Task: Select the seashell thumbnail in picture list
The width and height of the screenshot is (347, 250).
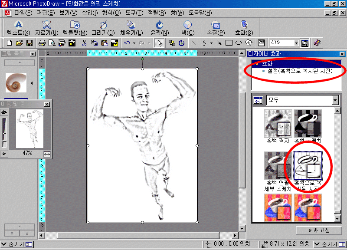Action: point(16,82)
